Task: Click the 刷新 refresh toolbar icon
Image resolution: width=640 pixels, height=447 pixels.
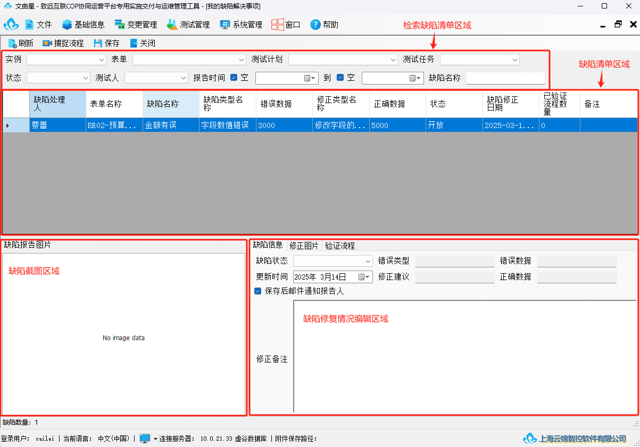Action: pyautogui.click(x=12, y=44)
